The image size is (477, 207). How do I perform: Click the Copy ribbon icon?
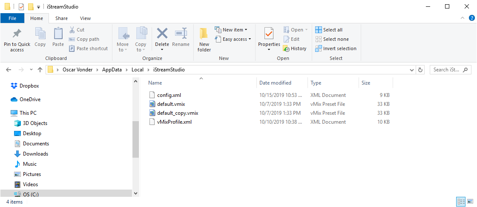click(x=40, y=34)
